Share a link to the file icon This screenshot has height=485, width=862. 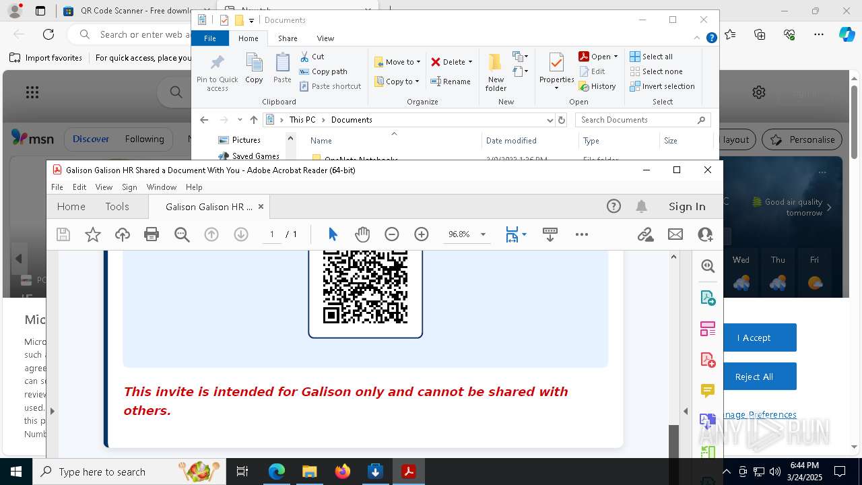coord(646,234)
